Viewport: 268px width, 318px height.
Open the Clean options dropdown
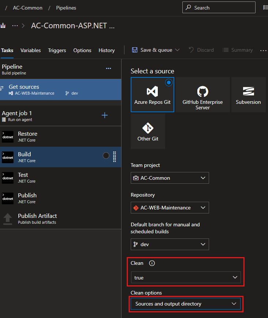pos(185,304)
